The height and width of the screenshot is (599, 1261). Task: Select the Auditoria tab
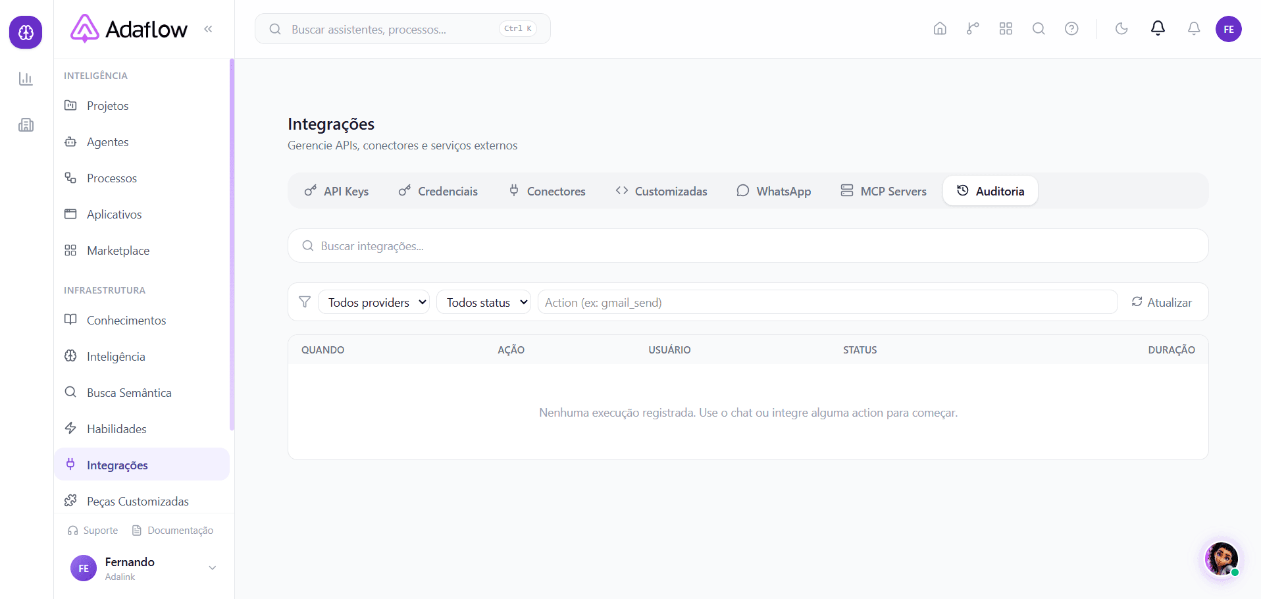(991, 191)
